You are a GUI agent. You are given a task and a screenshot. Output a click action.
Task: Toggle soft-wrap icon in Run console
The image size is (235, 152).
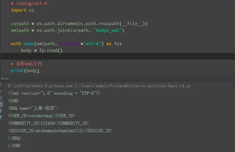1,98
